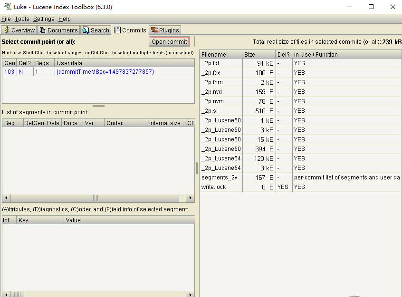Click the Documents tab icon
This screenshot has height=297, width=402.
(43, 30)
